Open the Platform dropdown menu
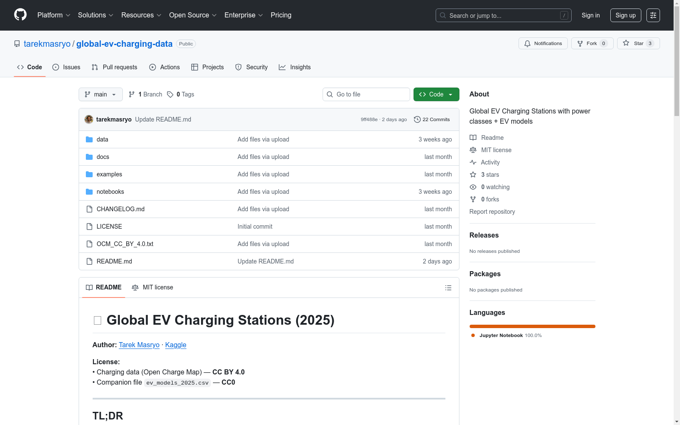 (54, 15)
